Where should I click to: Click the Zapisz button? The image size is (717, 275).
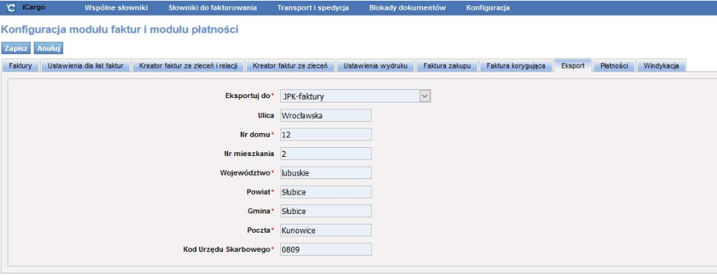pos(16,48)
